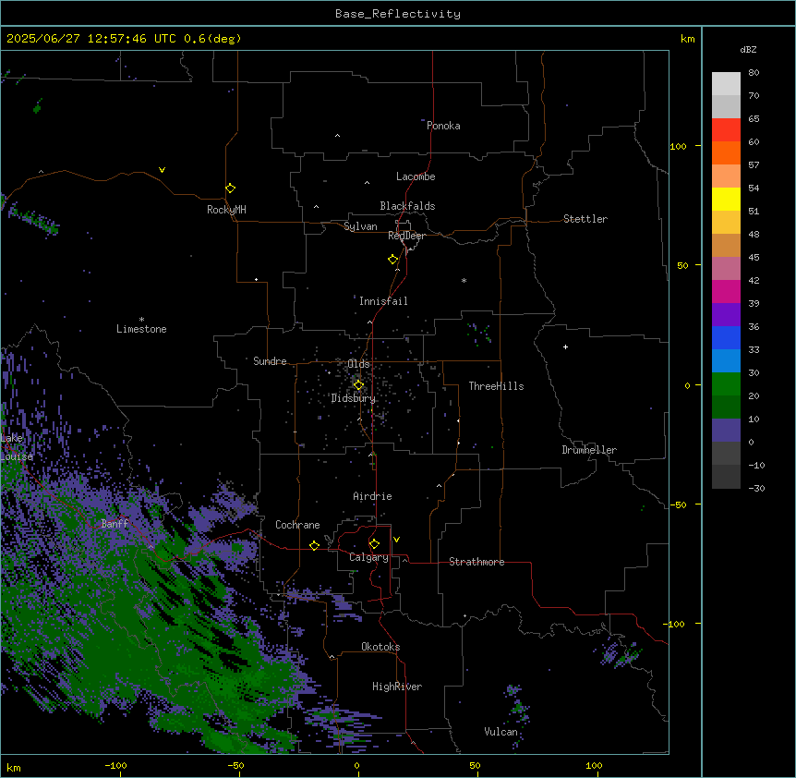Pick the dark orange swatch between 60 and 57 dBZ
796x778 pixels.
[x=726, y=152]
